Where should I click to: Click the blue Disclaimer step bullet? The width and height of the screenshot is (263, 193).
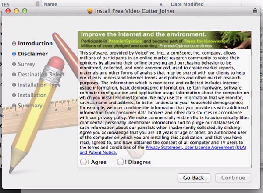14,54
